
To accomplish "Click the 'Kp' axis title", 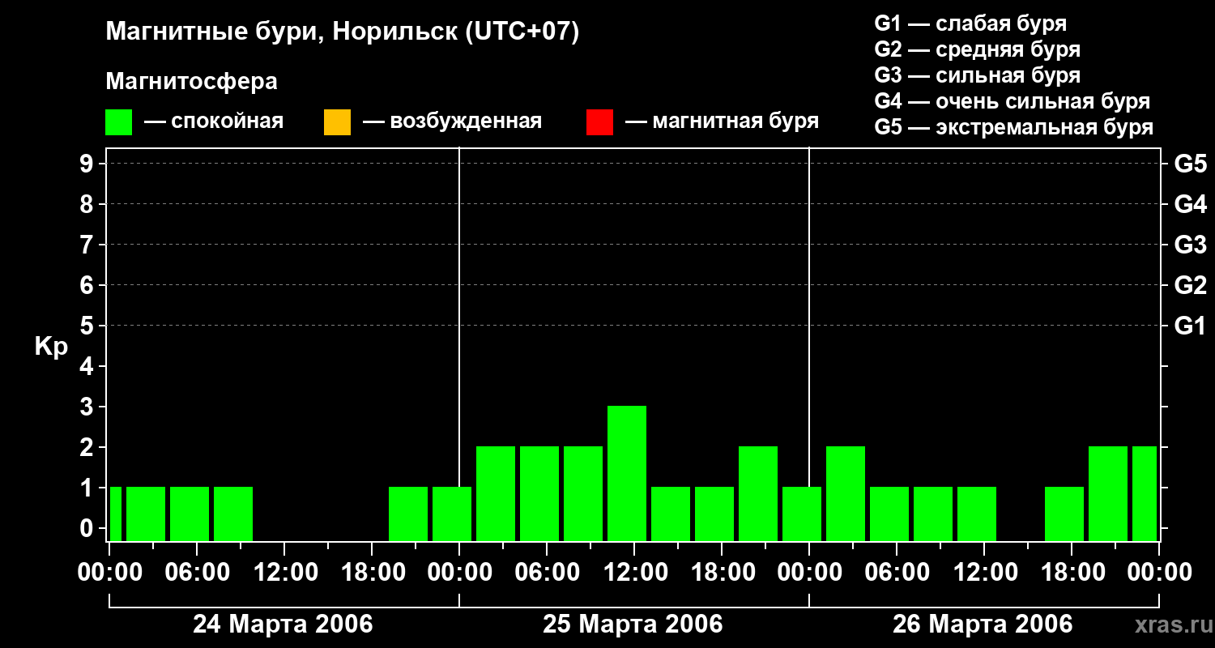I will pyautogui.click(x=51, y=347).
